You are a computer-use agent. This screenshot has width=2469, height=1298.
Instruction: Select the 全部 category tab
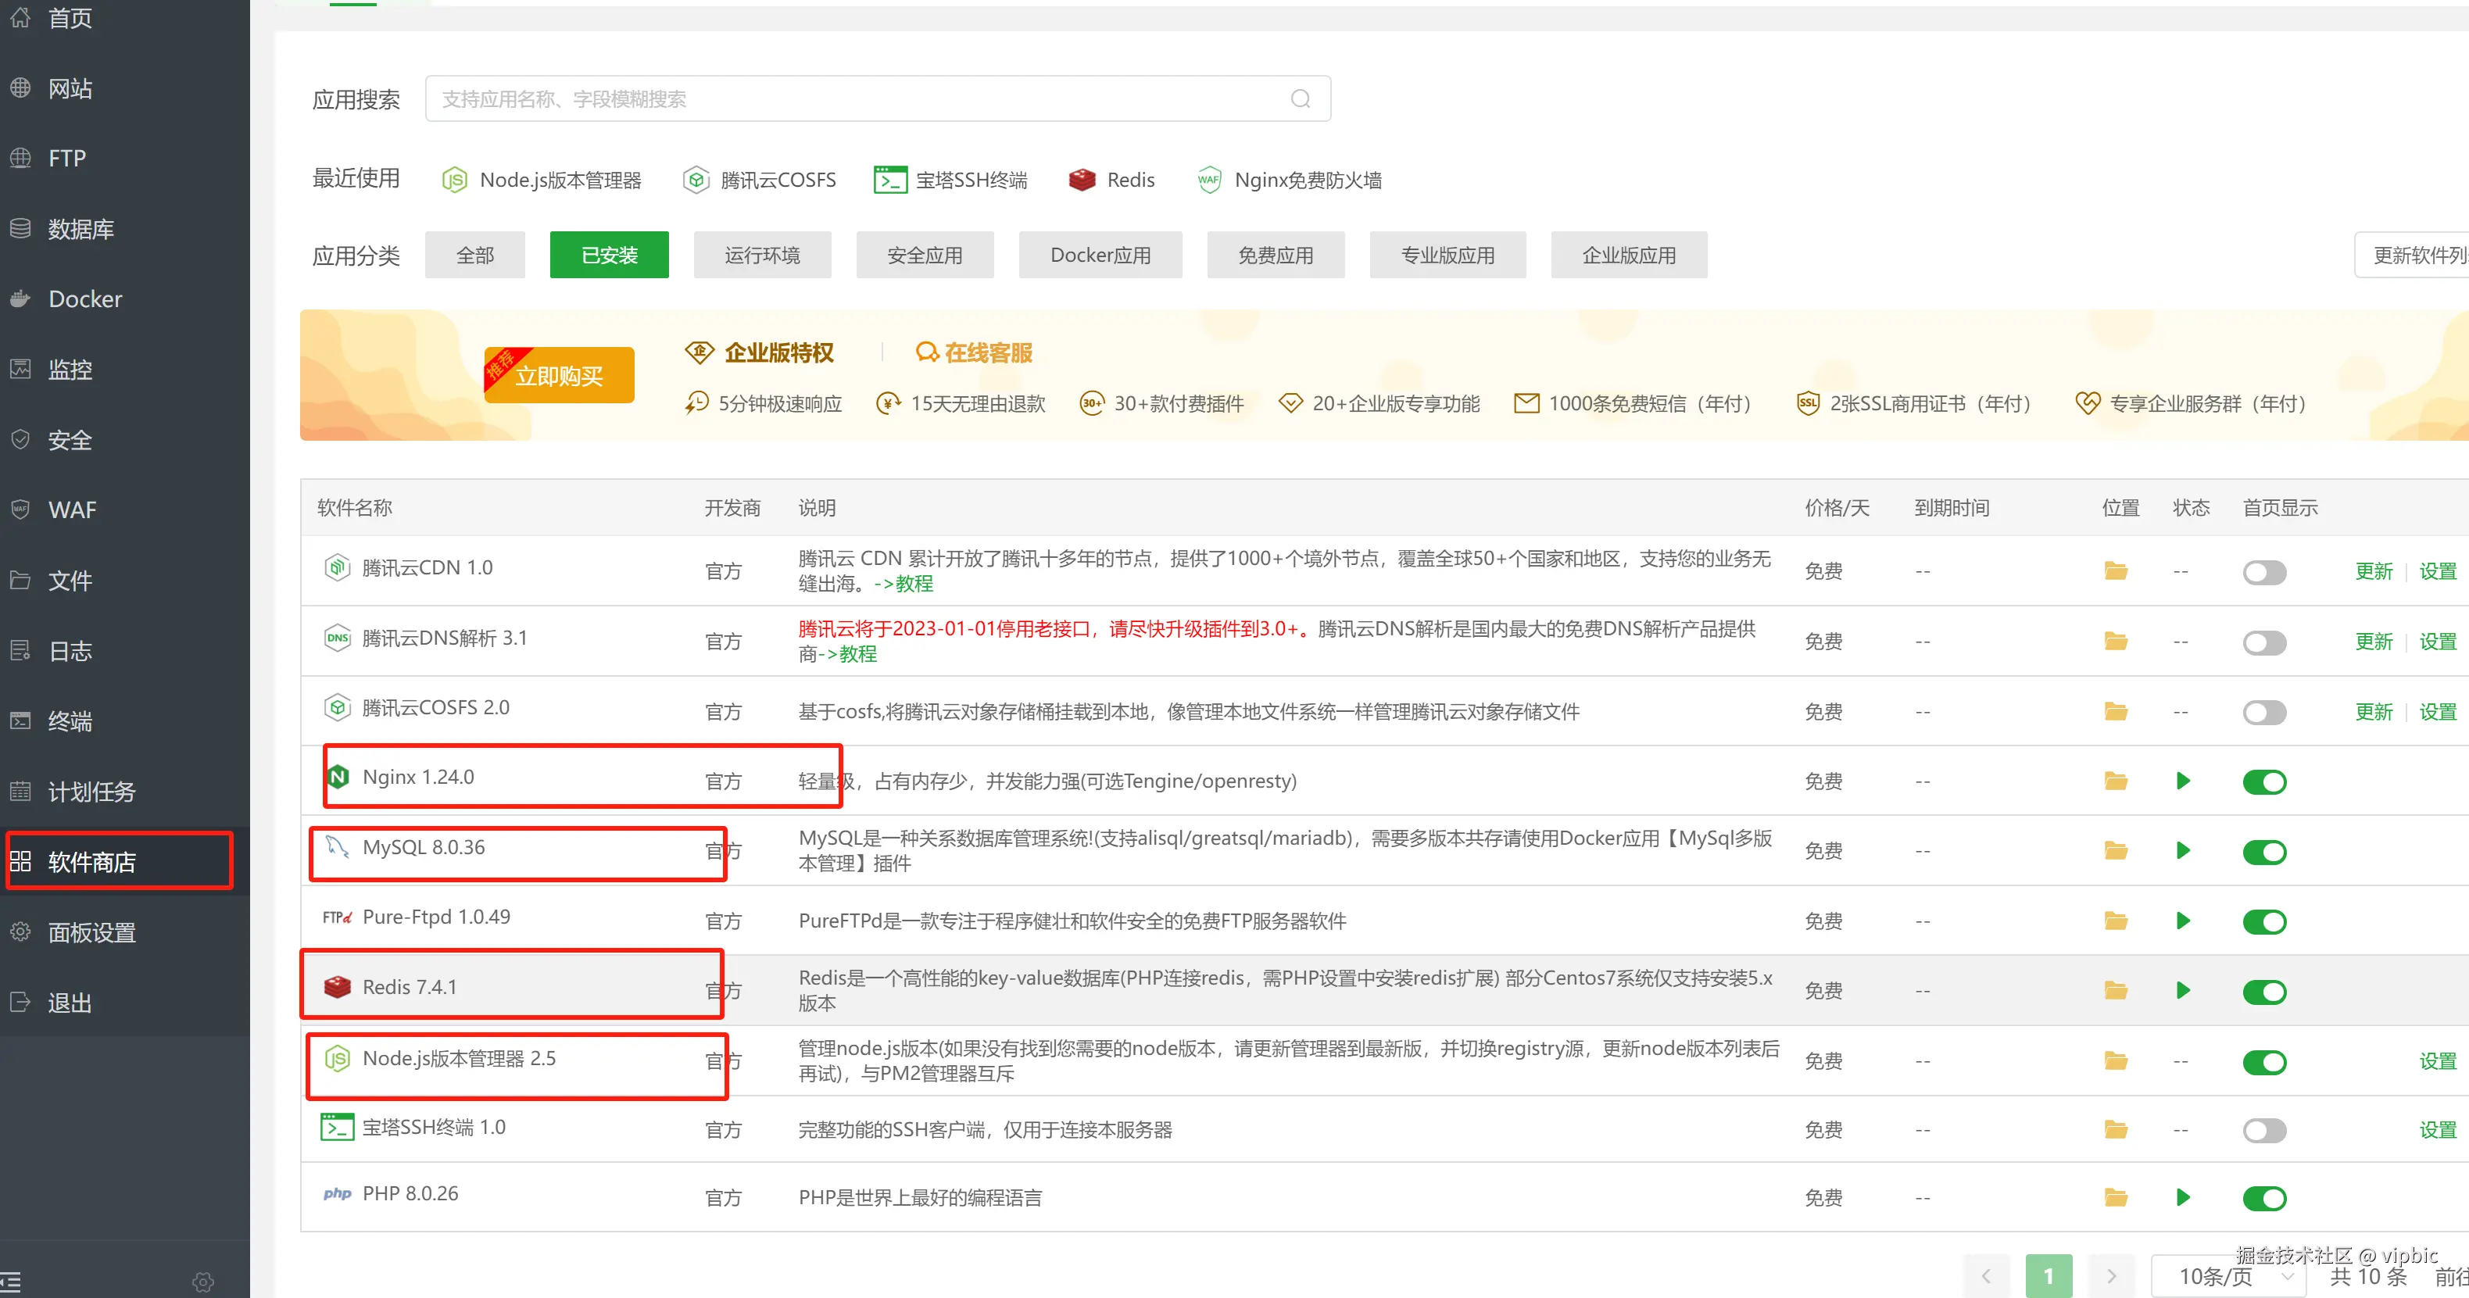475,255
